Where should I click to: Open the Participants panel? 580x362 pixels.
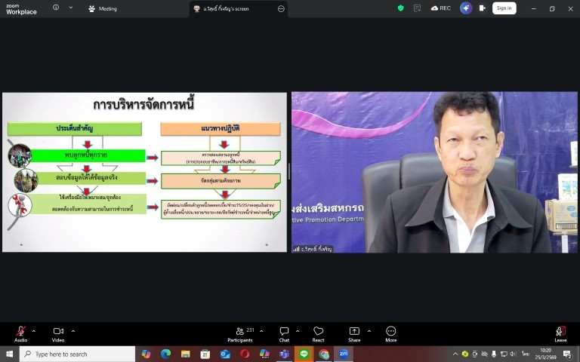240,332
